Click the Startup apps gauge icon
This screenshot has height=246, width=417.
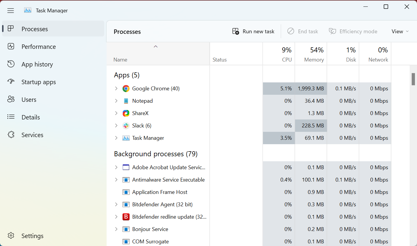tap(11, 82)
